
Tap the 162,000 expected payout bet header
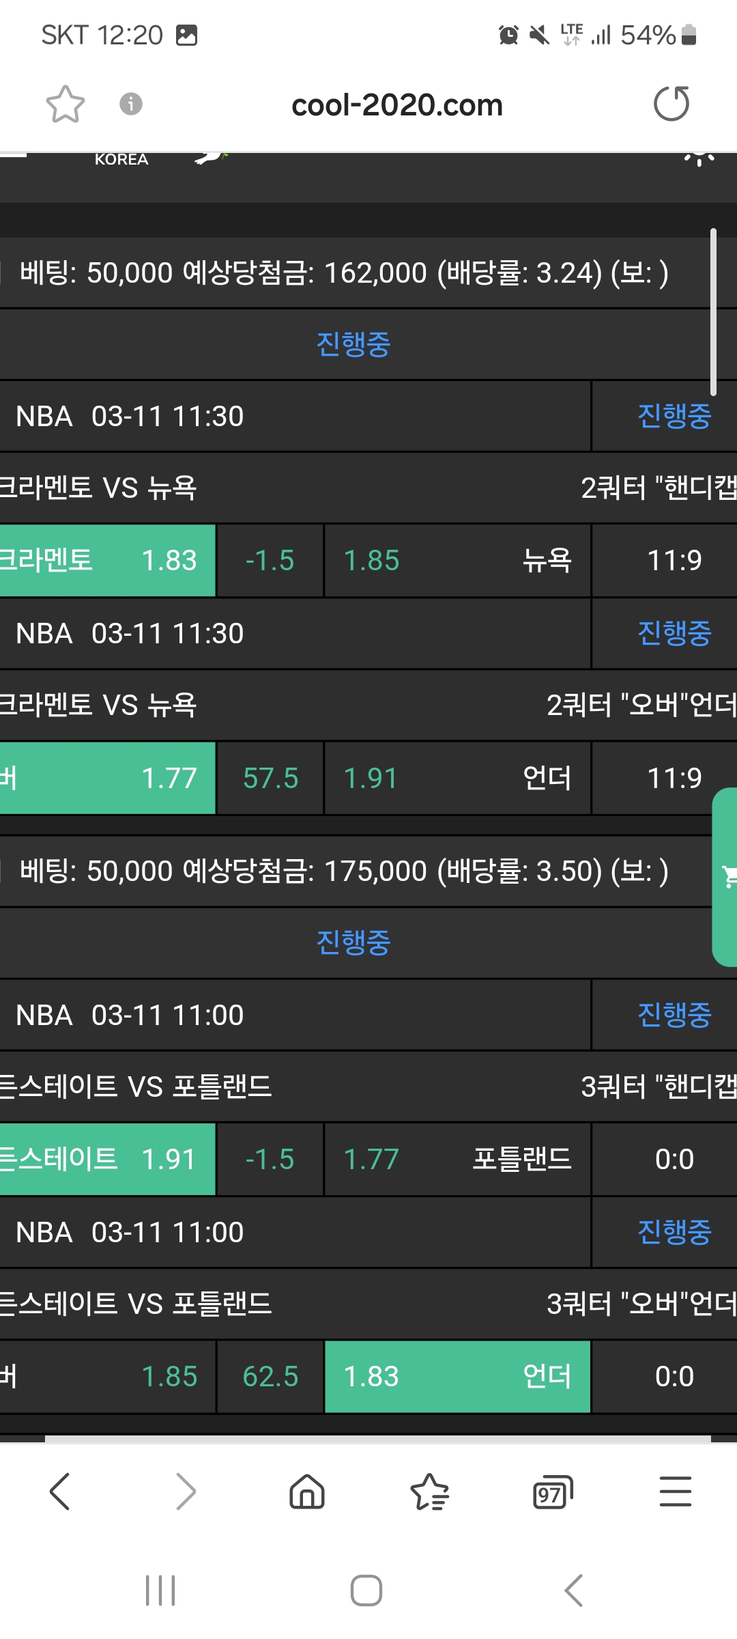coord(344,273)
